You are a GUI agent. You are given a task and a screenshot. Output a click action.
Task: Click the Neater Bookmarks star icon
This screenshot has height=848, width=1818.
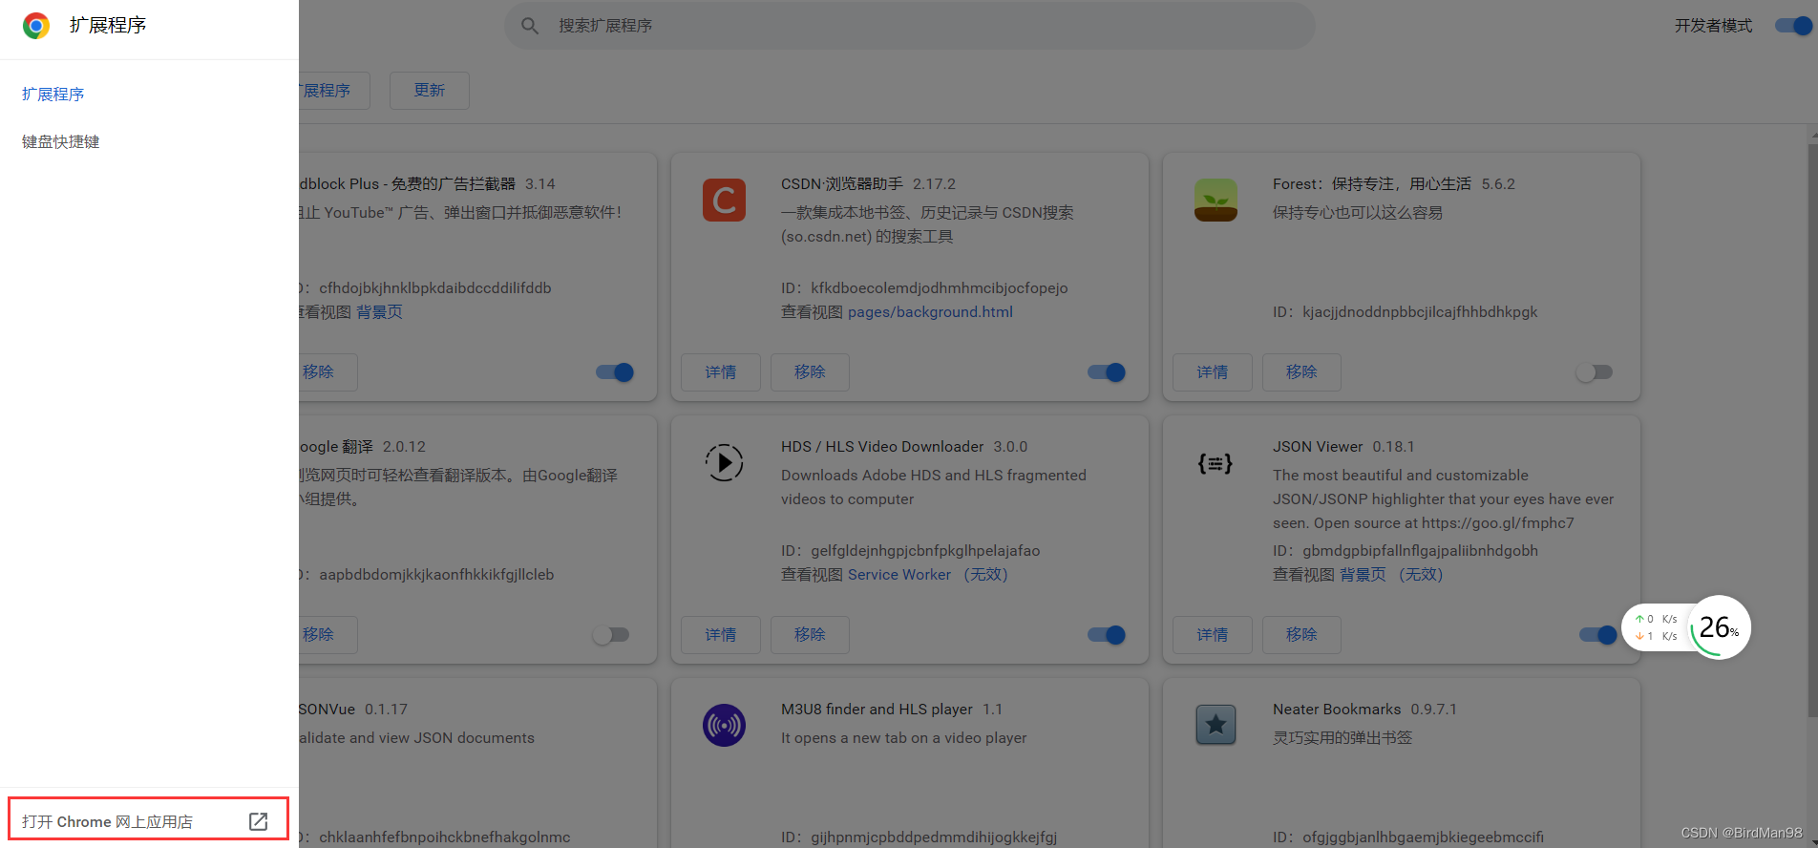click(1216, 726)
